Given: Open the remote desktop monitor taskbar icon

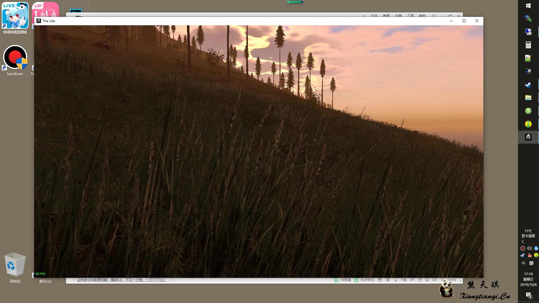Looking at the screenshot, I should pyautogui.click(x=528, y=32).
